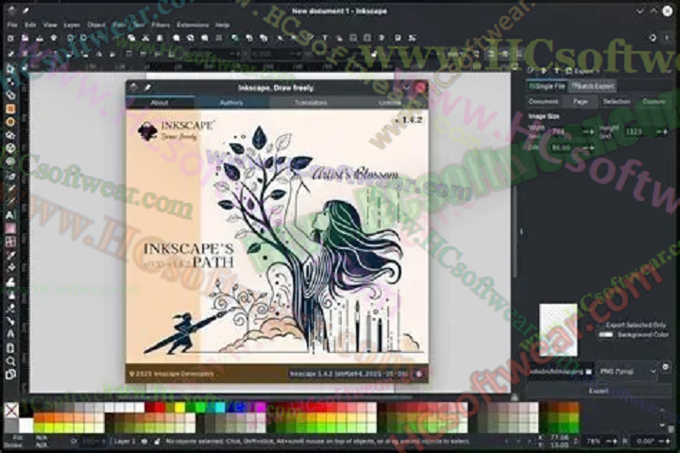Select the orange Ellipse tool
680x453 pixels.
[10, 122]
